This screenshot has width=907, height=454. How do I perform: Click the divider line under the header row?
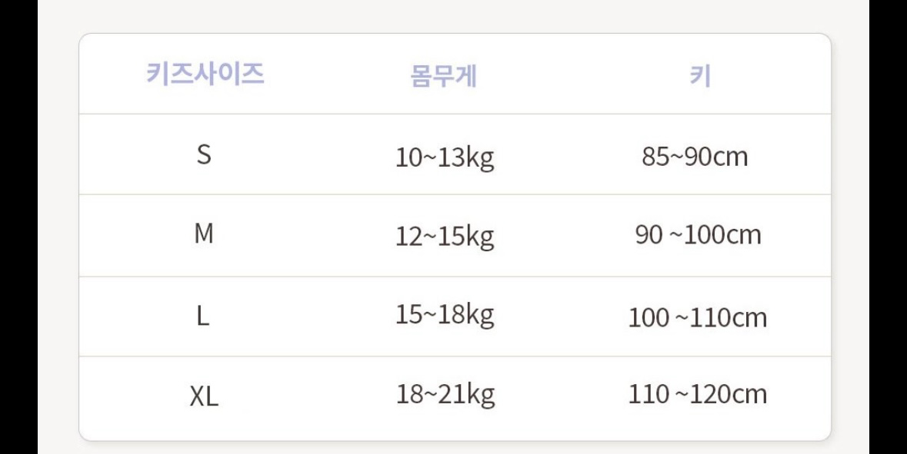tap(454, 114)
